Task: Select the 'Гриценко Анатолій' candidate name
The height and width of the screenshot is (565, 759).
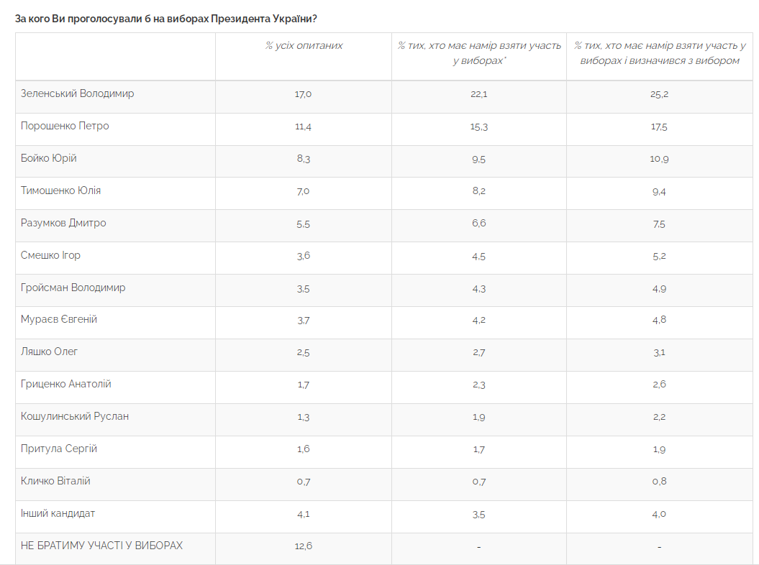Action: [66, 384]
